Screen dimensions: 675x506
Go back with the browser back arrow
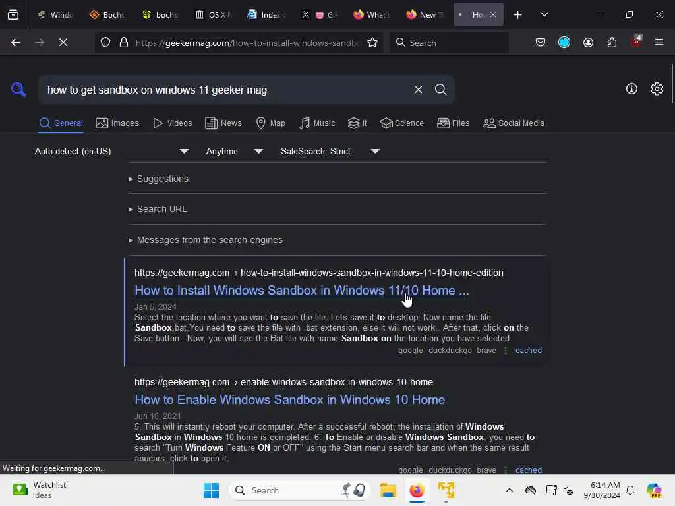click(16, 42)
